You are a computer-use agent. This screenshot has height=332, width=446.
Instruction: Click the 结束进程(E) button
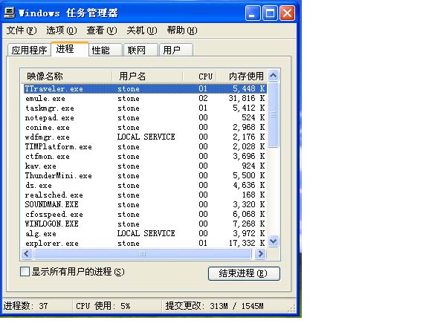(244, 273)
